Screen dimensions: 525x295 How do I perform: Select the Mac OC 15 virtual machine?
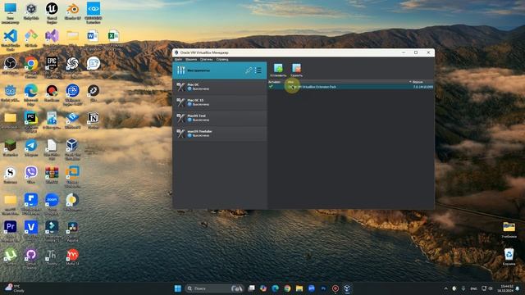point(220,102)
